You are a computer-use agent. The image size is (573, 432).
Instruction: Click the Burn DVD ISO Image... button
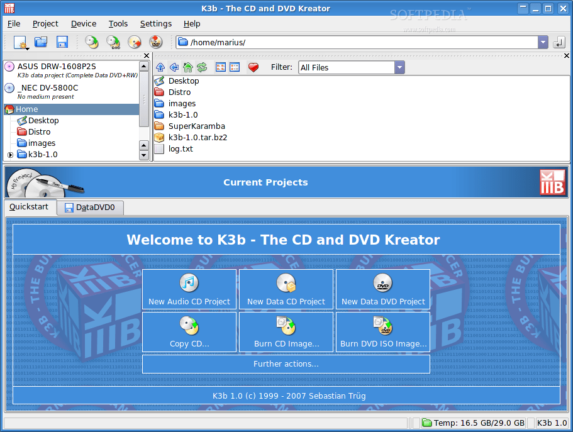tap(383, 332)
